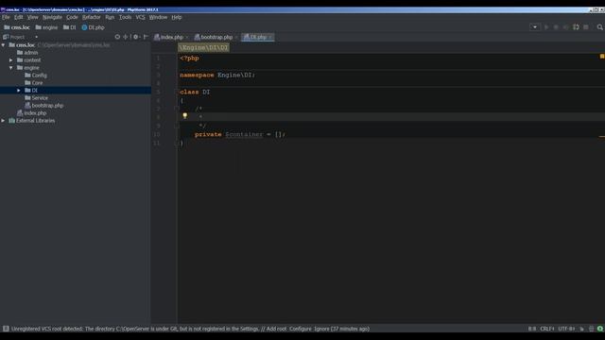The width and height of the screenshot is (605, 340).
Task: Open the Tools menu
Action: [x=125, y=17]
